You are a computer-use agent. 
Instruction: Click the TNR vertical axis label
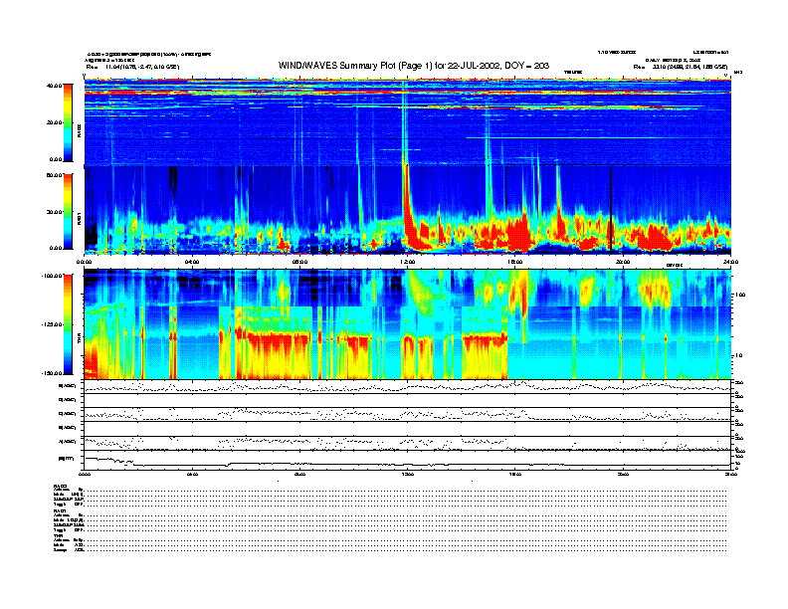click(79, 339)
